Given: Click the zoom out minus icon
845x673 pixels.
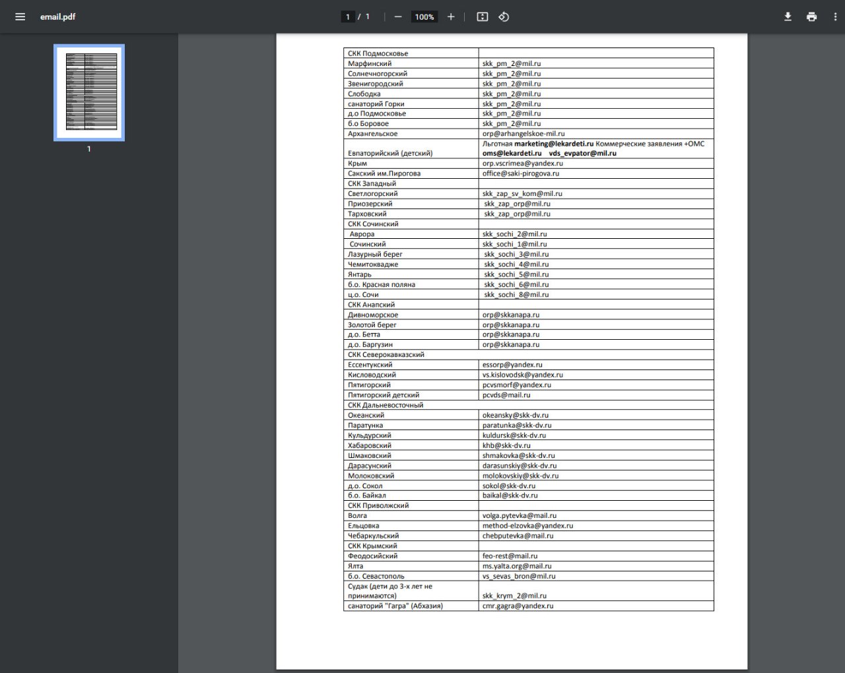Looking at the screenshot, I should pos(398,16).
